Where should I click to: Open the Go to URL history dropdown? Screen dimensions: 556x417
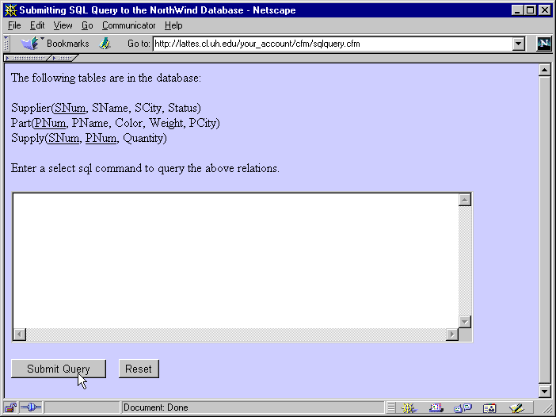[519, 44]
